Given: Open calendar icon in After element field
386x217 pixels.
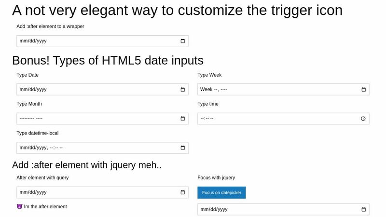Looking at the screenshot, I should point(183,192).
